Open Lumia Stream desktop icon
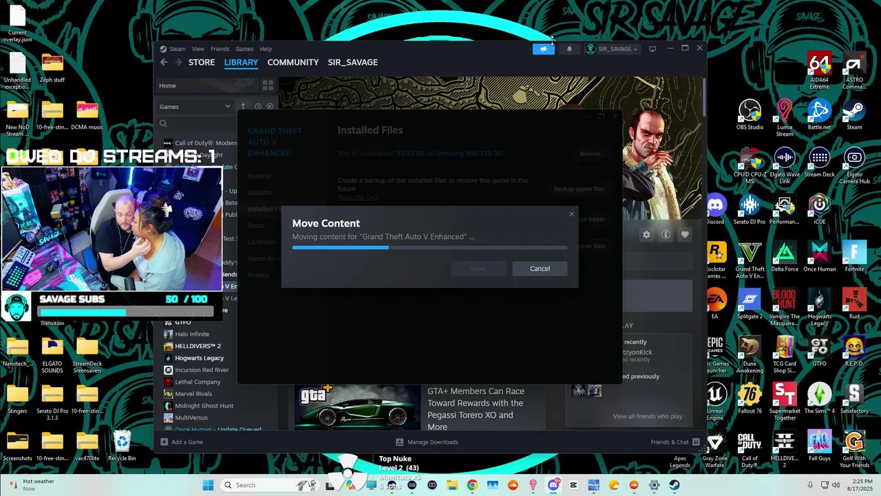This screenshot has height=496, width=881. pos(785,118)
